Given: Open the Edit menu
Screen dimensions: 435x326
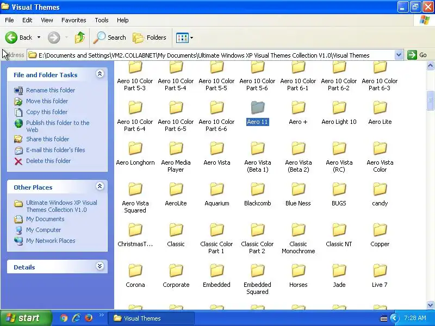Looking at the screenshot, I should [x=27, y=20].
